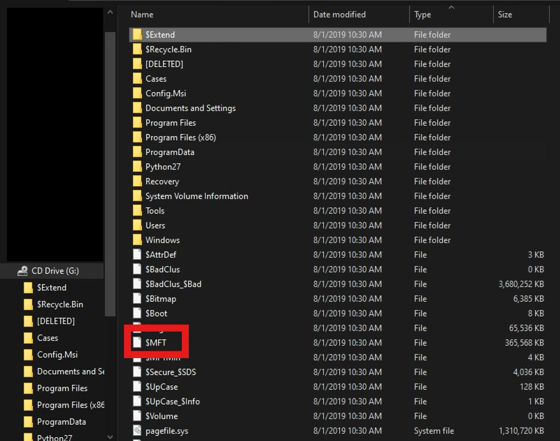Click the 4,036 KB size value
Image resolution: width=560 pixels, height=441 pixels.
pos(529,372)
